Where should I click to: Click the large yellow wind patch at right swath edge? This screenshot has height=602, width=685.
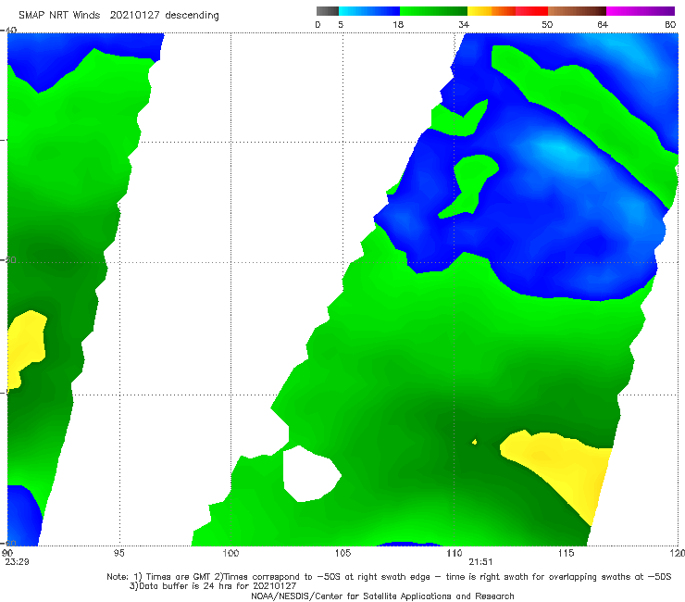coord(568,468)
